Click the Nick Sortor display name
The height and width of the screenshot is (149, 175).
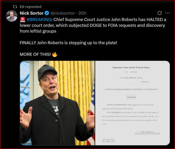31,13
